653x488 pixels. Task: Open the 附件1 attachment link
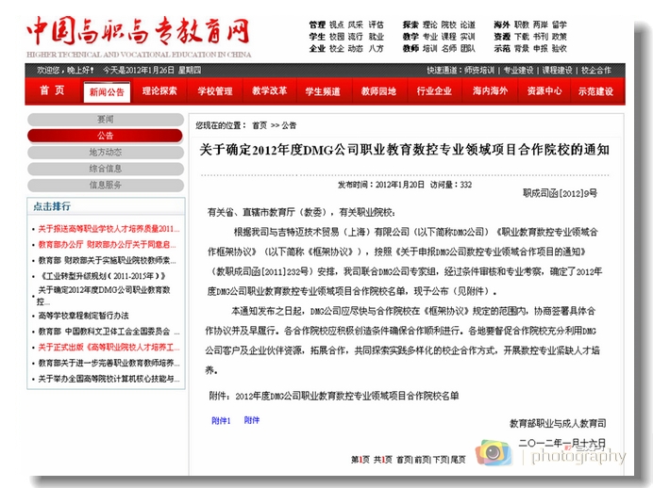point(221,420)
